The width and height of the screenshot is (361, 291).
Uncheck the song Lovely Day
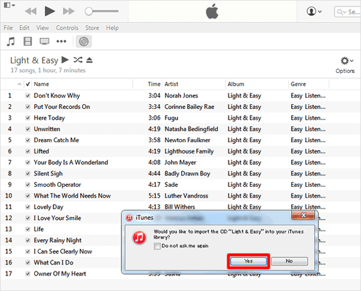(28, 207)
